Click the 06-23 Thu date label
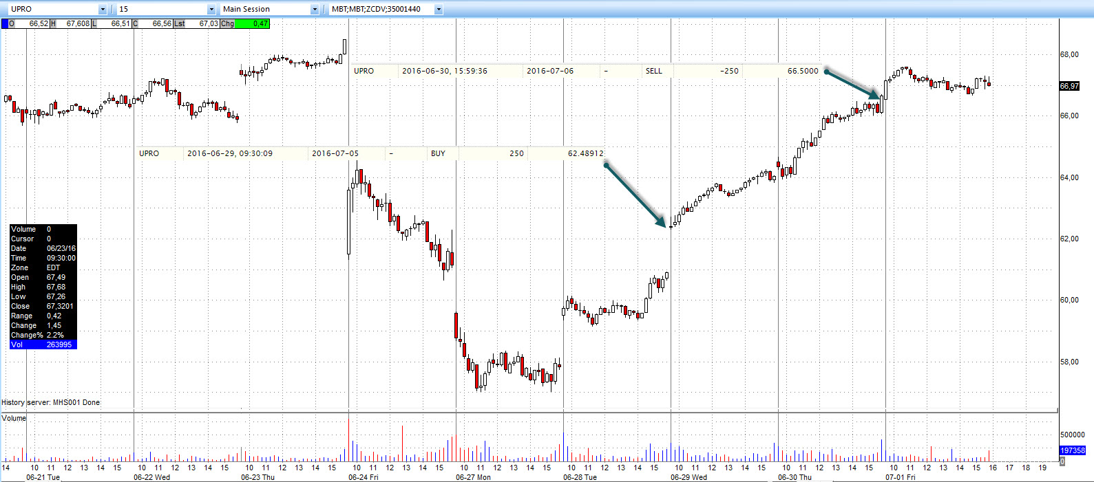The width and height of the screenshot is (1094, 482). pos(257,477)
